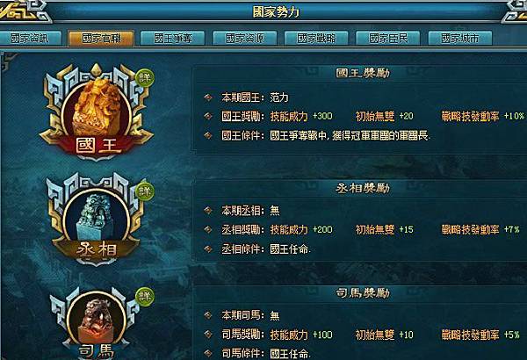Open the 國家资訊 tab
Image resolution: width=527 pixels, height=360 pixels.
(29, 39)
